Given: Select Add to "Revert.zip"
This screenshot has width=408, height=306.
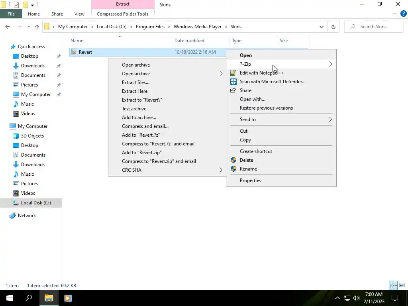Looking at the screenshot, I should click(141, 153).
